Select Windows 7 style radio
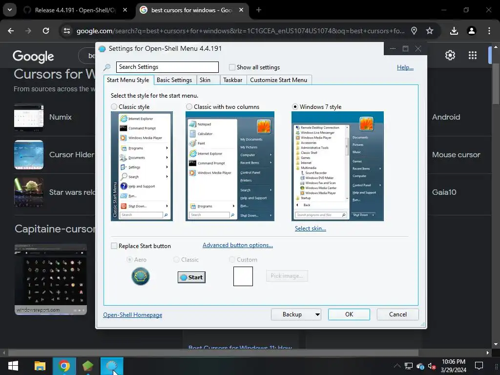 click(295, 106)
